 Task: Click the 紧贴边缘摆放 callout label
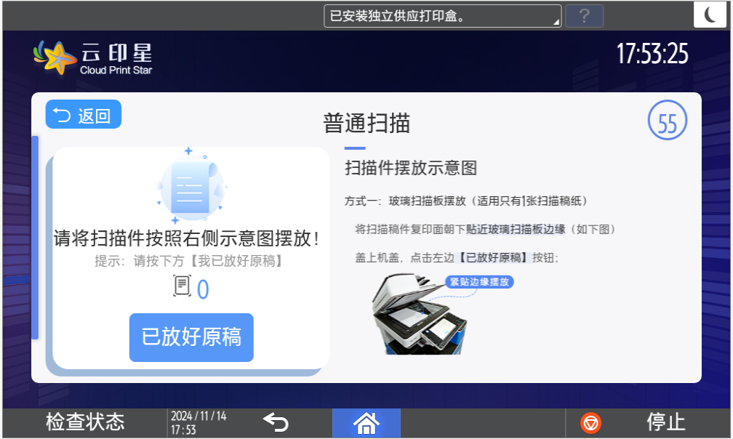[x=479, y=282]
